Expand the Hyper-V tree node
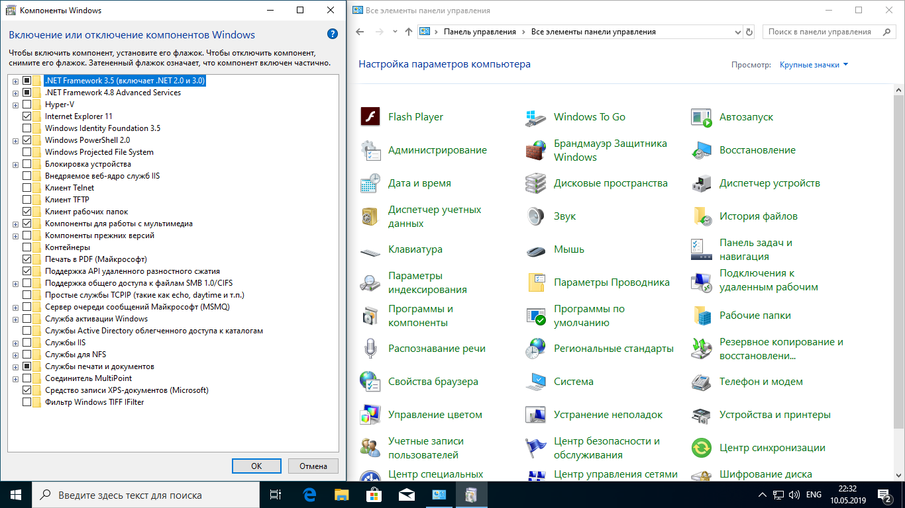The image size is (905, 508). pos(15,105)
